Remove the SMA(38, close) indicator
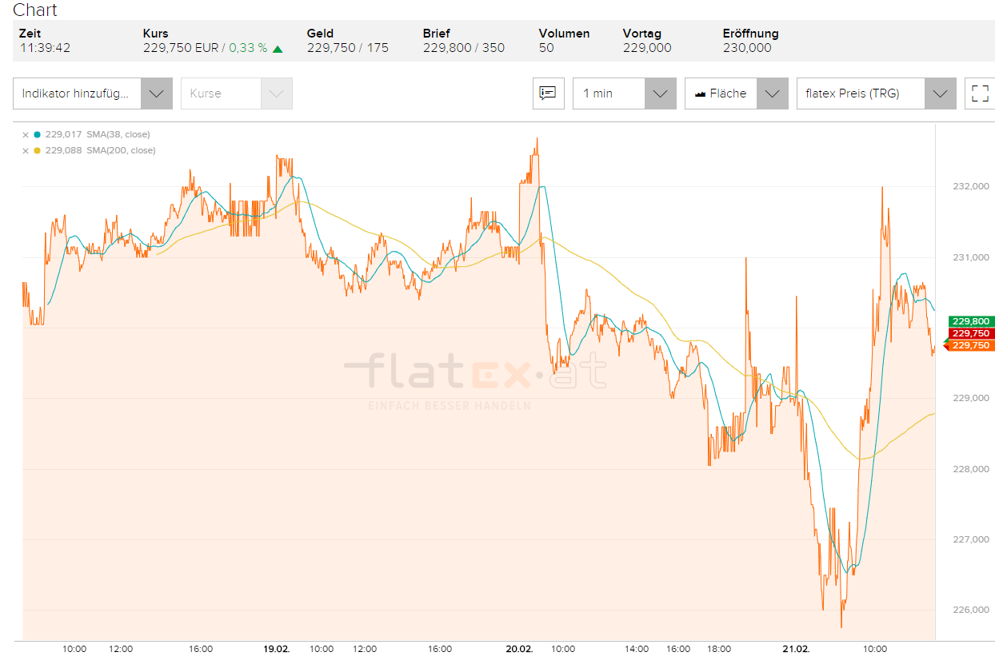995x672 pixels. [x=25, y=135]
